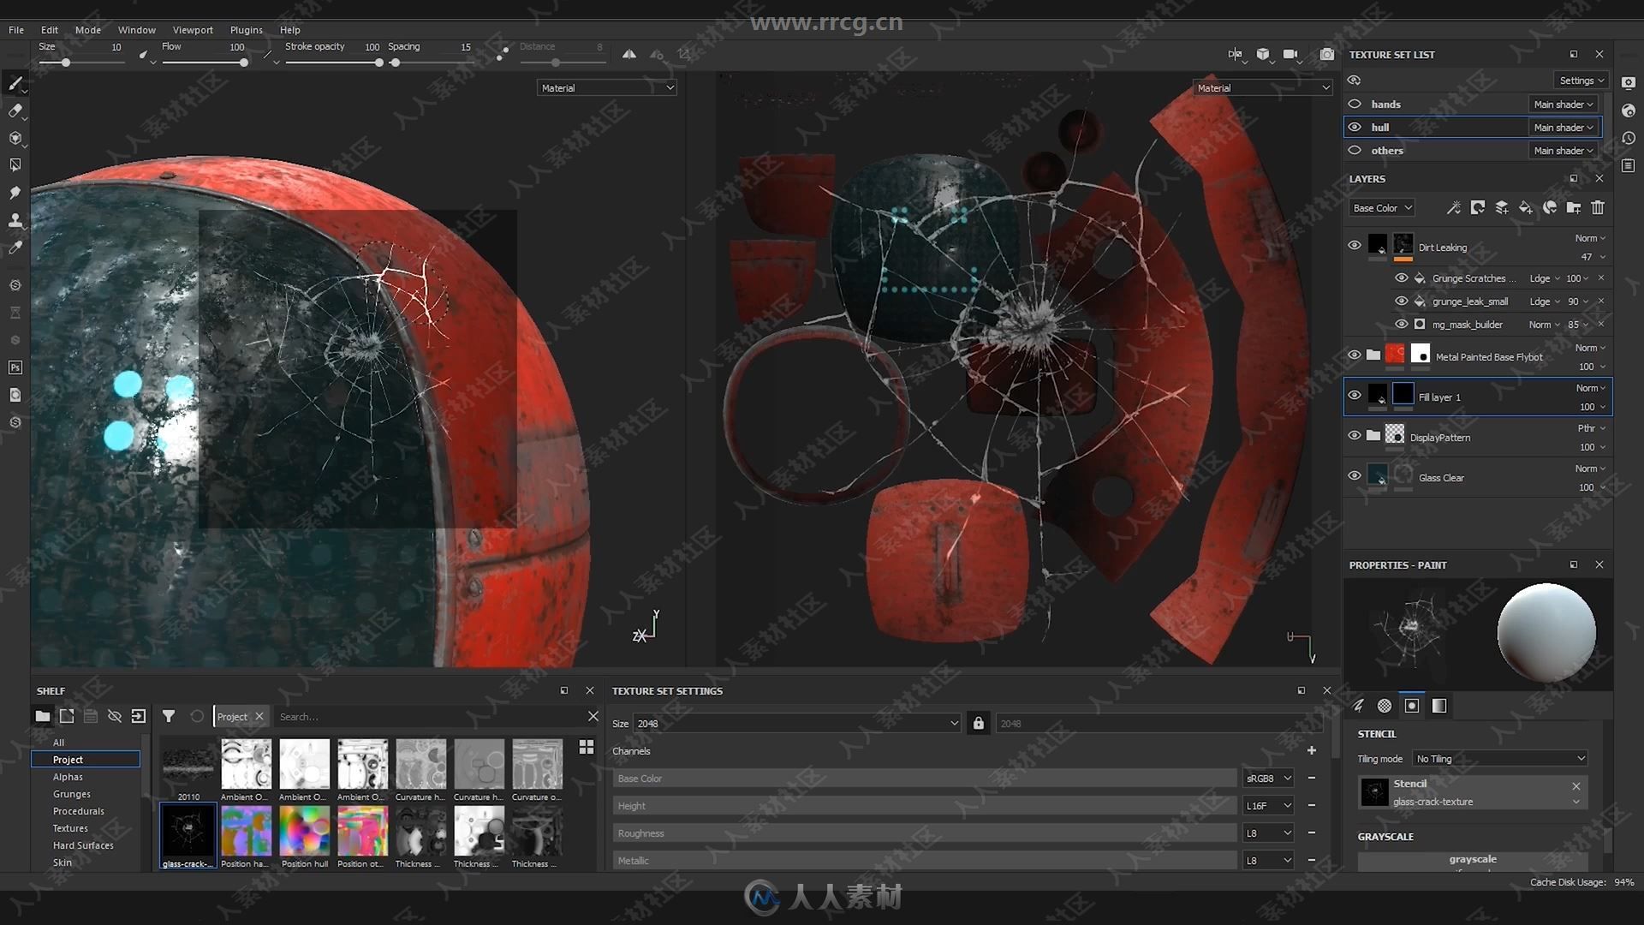Select the Projection tool

(x=15, y=138)
